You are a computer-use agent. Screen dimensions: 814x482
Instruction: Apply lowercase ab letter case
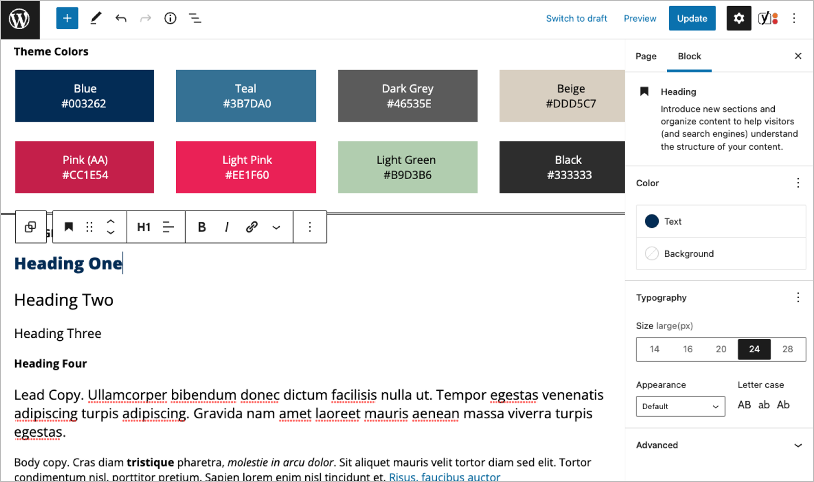point(764,405)
